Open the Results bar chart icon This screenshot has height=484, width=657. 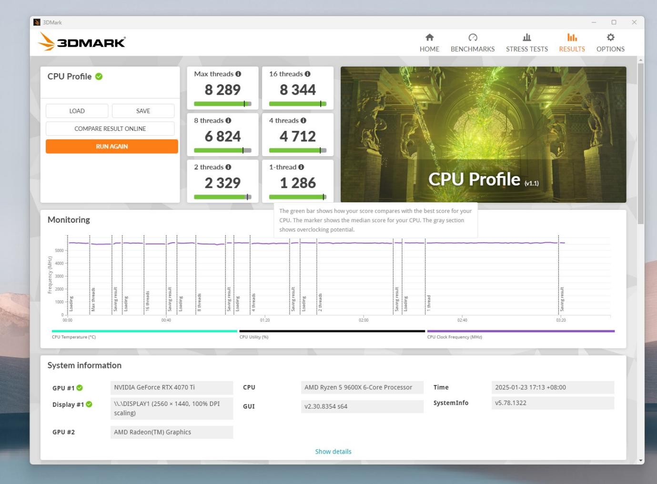pos(572,38)
